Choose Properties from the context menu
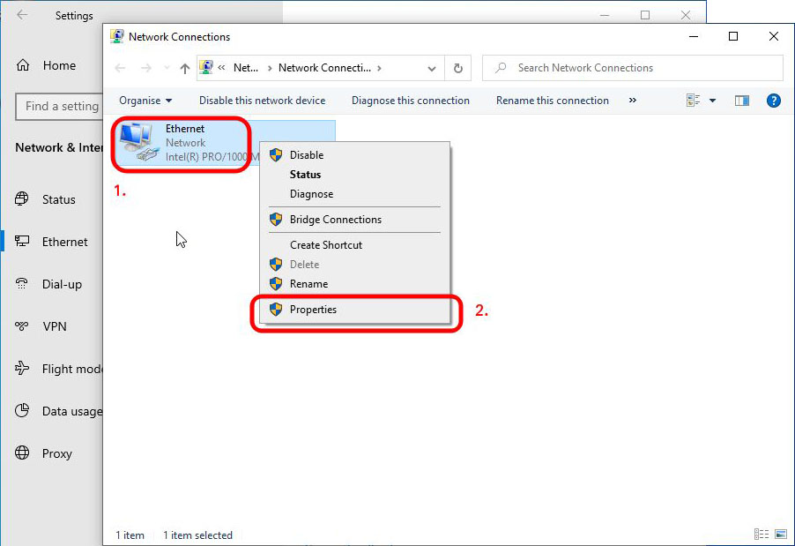 (x=313, y=310)
